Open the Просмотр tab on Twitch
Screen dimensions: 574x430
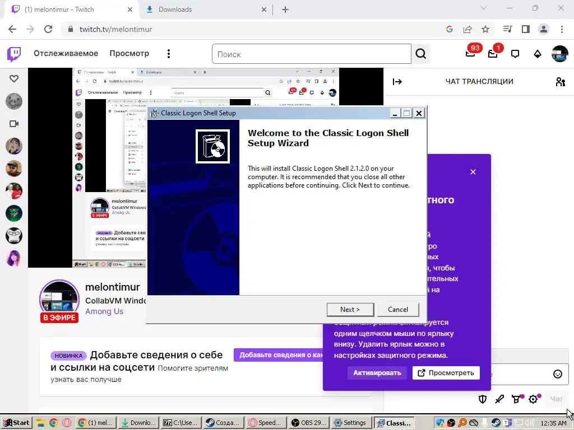pos(129,53)
